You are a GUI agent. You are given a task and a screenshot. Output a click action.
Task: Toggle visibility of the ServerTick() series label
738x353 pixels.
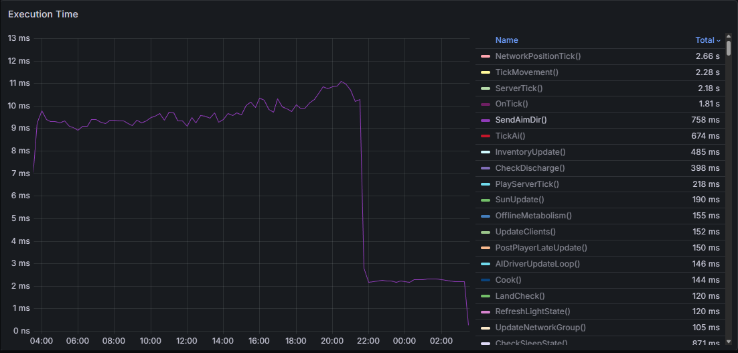[x=518, y=88]
